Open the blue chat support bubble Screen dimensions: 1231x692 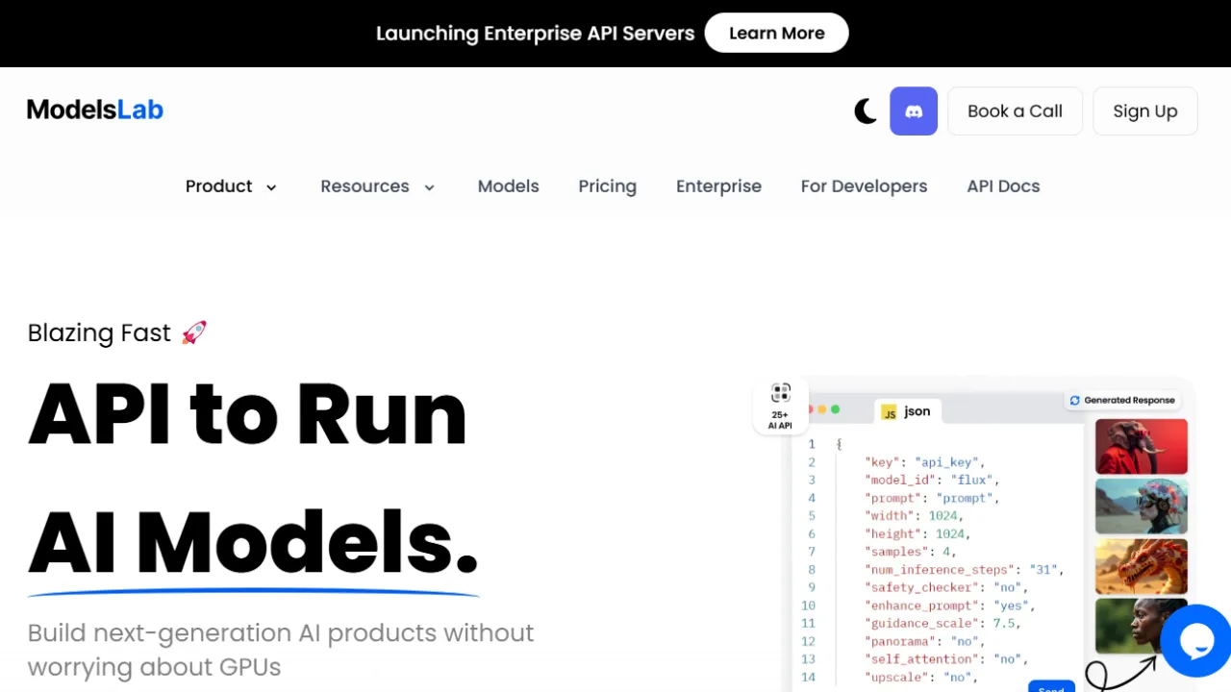click(x=1195, y=641)
